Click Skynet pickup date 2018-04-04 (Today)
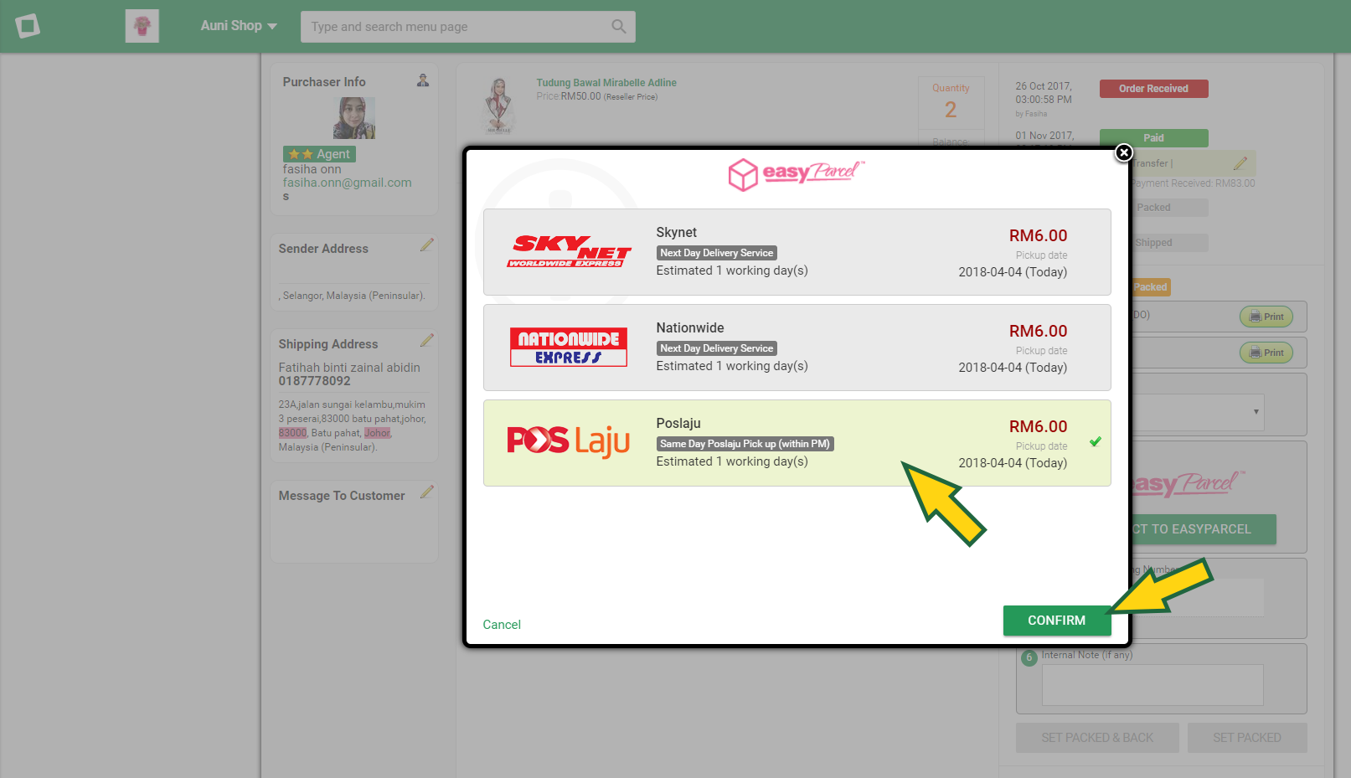 (x=1013, y=272)
